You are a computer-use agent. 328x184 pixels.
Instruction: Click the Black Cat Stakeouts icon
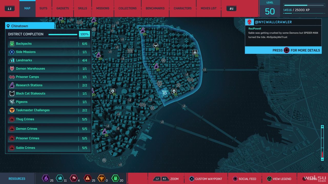pos(12,94)
